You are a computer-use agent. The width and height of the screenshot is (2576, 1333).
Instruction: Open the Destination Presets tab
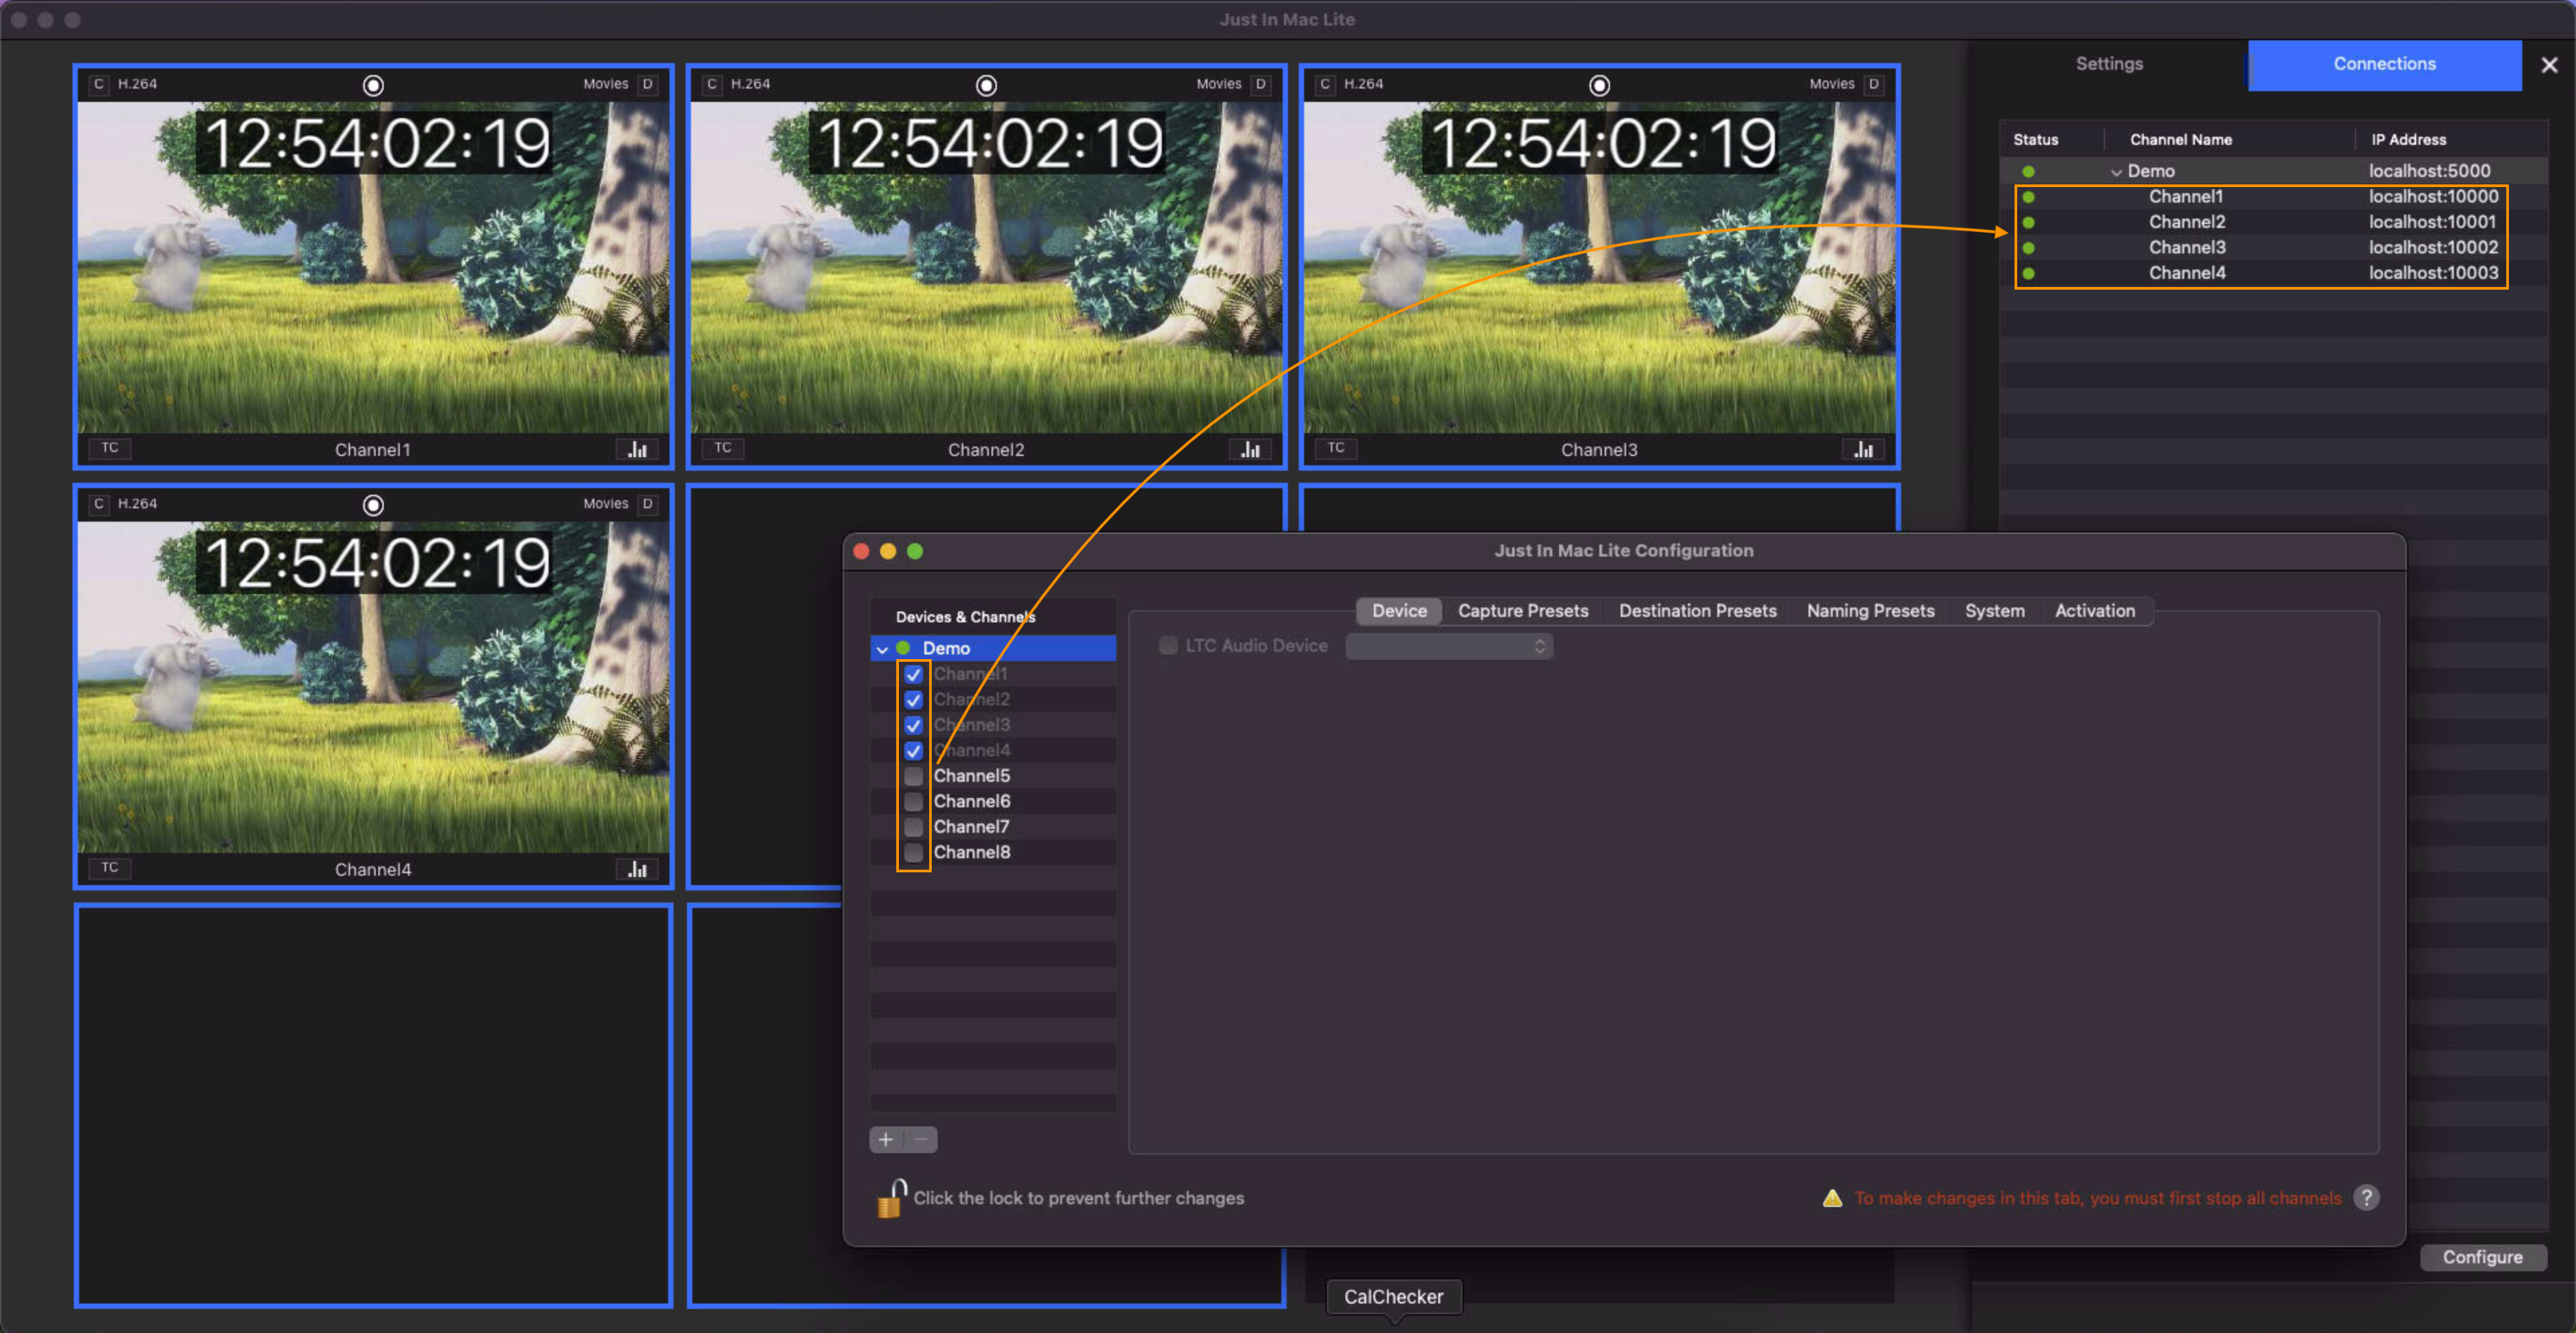point(1697,611)
